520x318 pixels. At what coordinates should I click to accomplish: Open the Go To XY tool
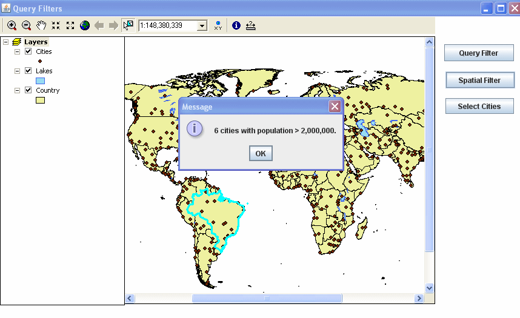[x=218, y=25]
